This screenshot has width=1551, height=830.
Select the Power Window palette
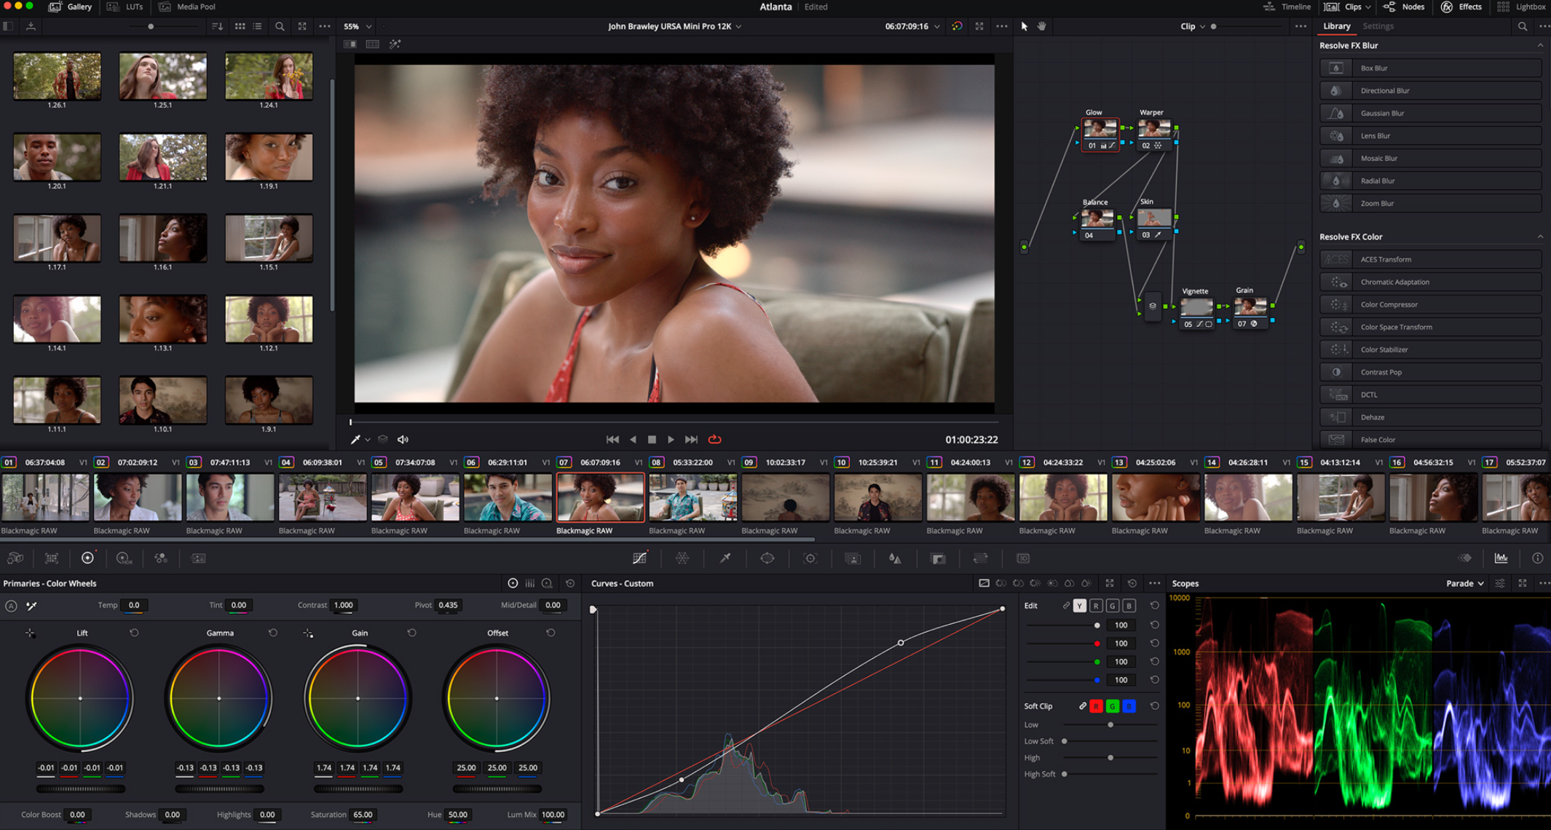(767, 558)
